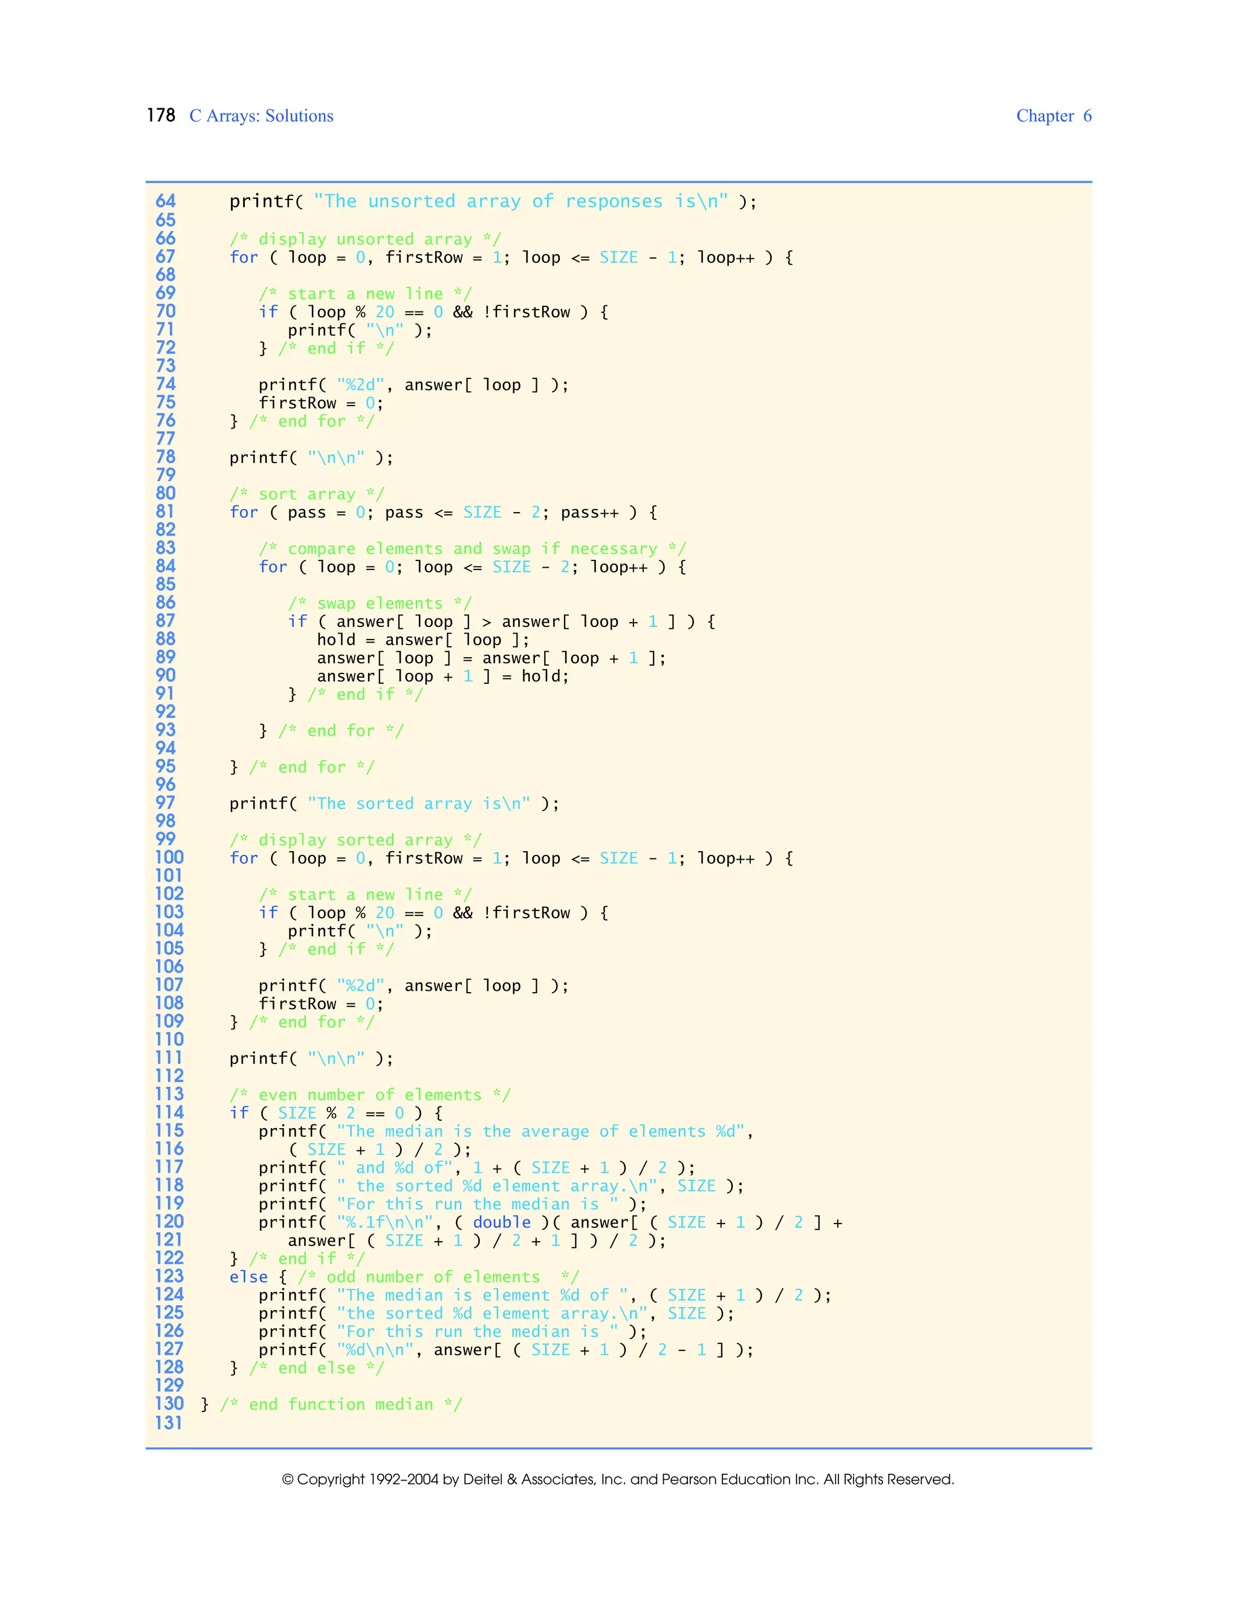Click the line 'answer[ loop + 1 ] = hold;'
The height and width of the screenshot is (1602, 1238).
pos(443,676)
